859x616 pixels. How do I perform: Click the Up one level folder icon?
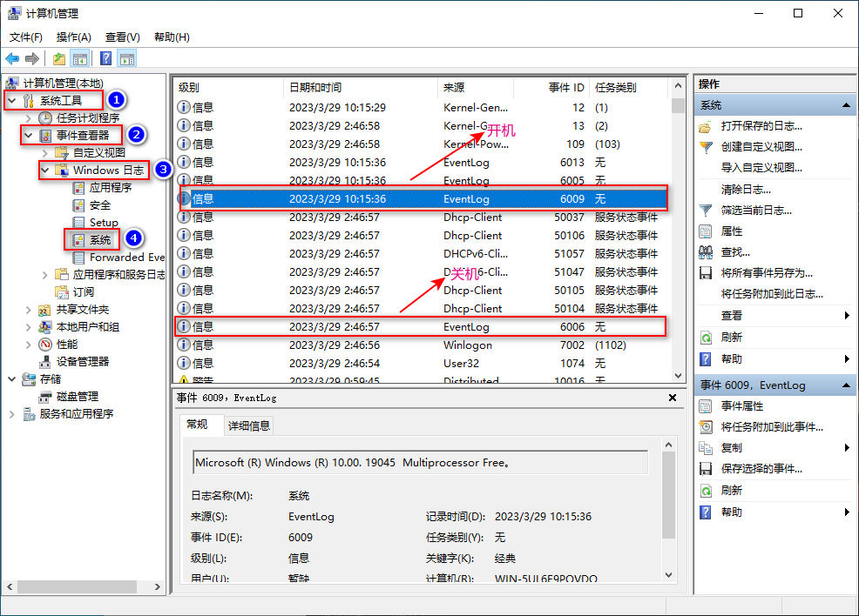pyautogui.click(x=59, y=58)
